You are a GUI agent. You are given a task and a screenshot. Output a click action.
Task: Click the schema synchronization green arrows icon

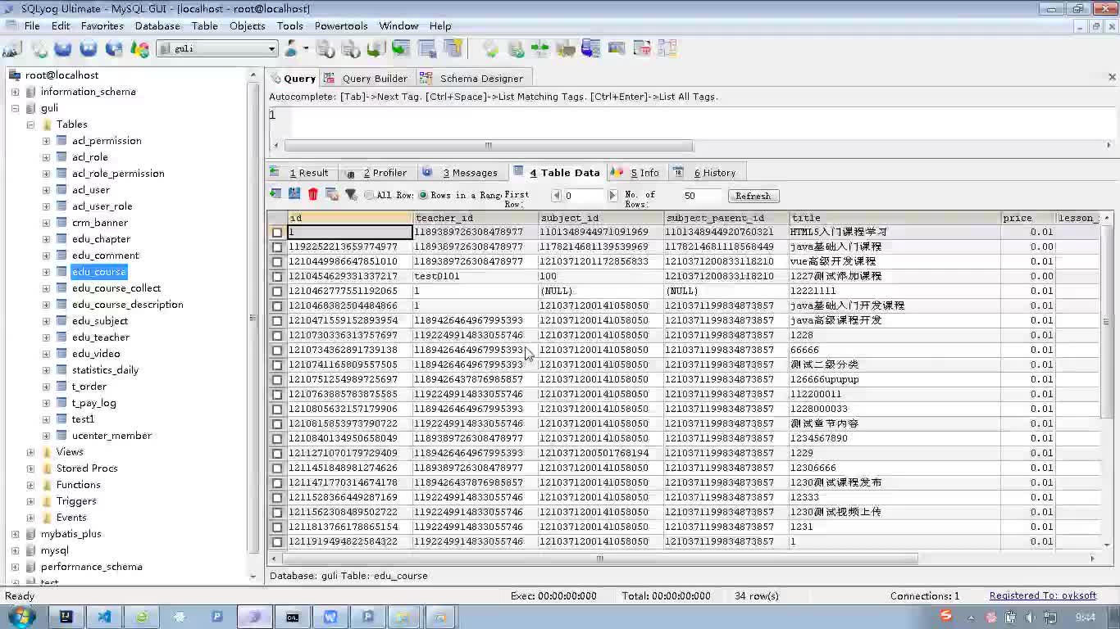(x=540, y=49)
